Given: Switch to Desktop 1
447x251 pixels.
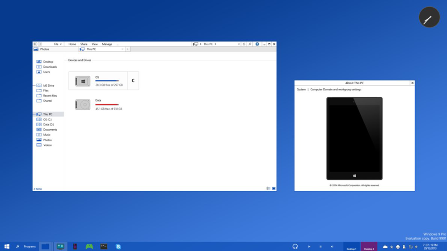Looking at the screenshot, I should tap(351, 247).
